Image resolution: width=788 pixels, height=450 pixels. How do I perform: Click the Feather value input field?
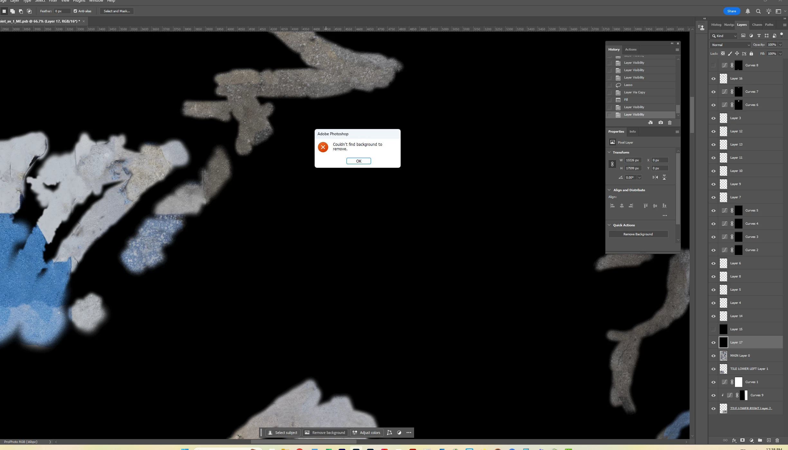click(x=62, y=11)
